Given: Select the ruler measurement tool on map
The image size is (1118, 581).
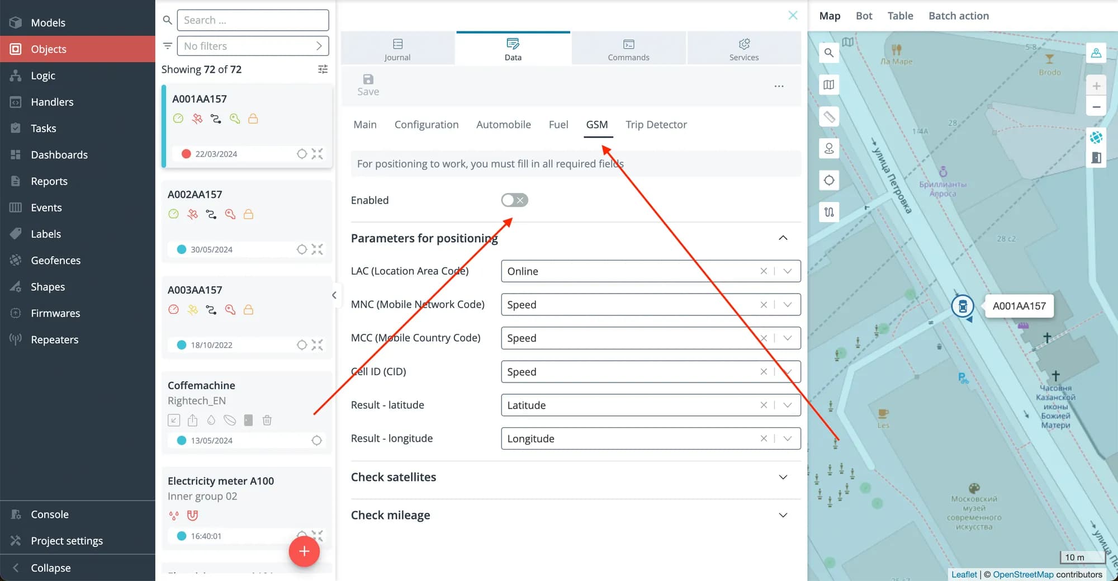Looking at the screenshot, I should point(829,116).
